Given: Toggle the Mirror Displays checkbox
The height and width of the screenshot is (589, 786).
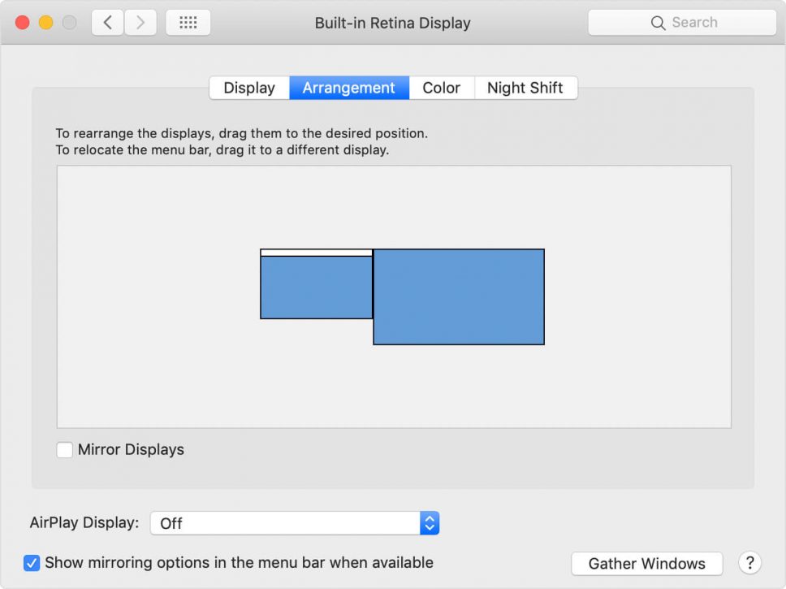Looking at the screenshot, I should pos(64,449).
